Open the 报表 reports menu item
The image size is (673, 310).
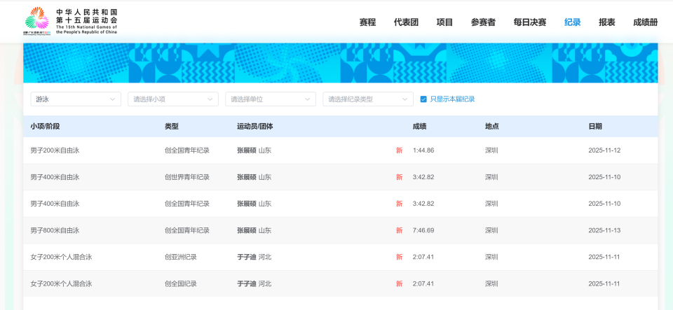(606, 22)
